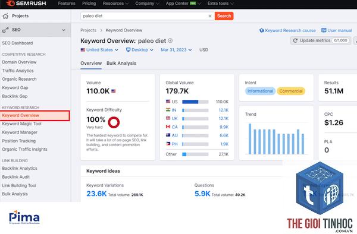
Task: Select Keyword Overview in sidebar
Action: 35,115
